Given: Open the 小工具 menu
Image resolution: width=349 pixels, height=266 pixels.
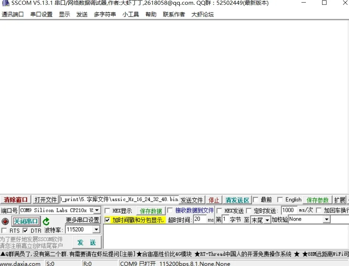Looking at the screenshot, I should pos(131,14).
